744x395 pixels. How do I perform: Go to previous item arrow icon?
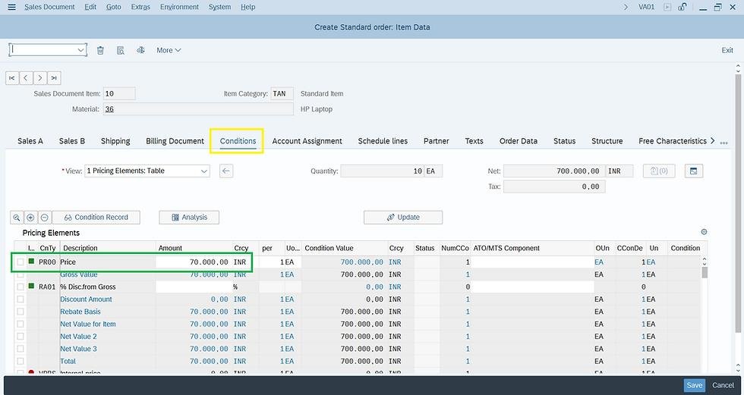[x=26, y=77]
